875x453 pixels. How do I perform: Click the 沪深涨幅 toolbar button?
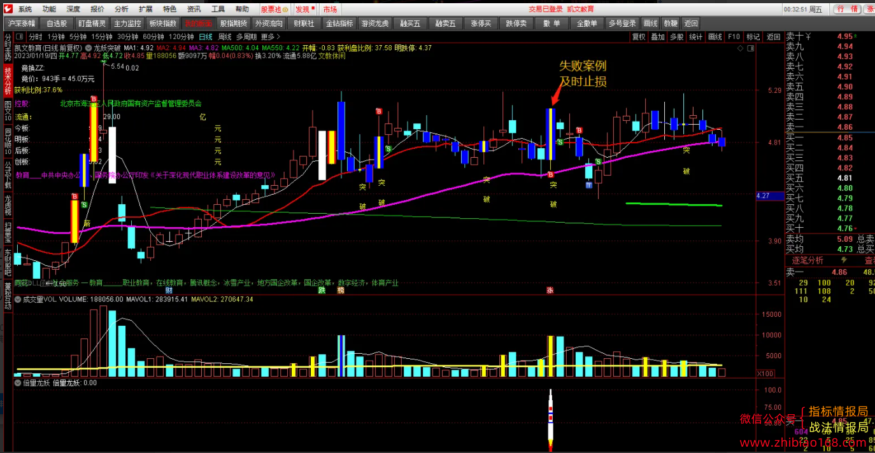[21, 24]
